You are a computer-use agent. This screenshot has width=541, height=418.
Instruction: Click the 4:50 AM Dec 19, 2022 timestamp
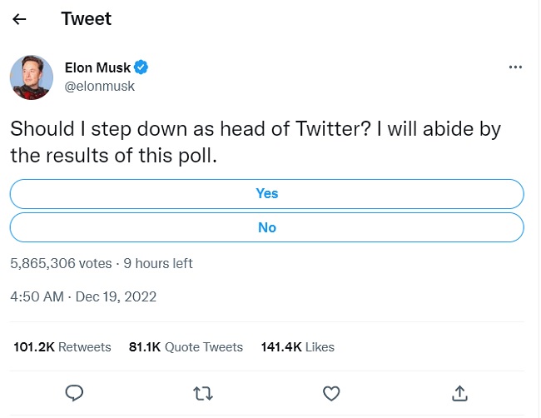[83, 296]
